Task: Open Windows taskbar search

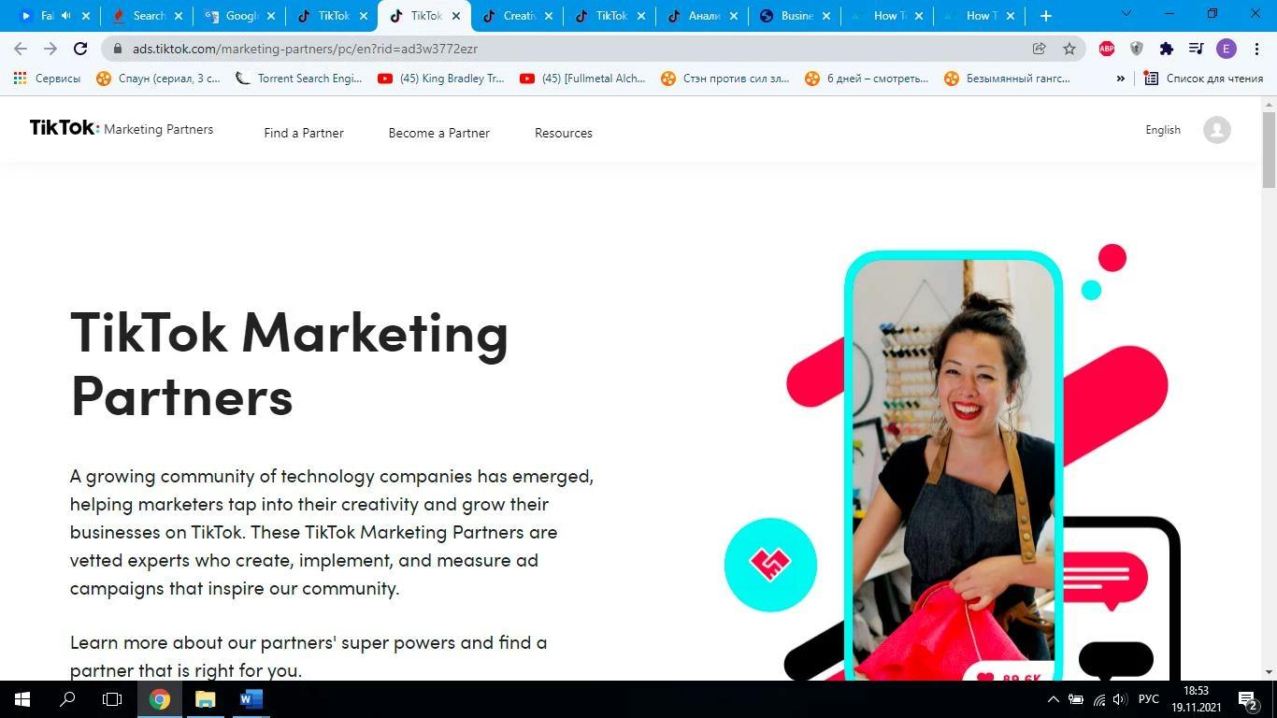Action: [67, 699]
